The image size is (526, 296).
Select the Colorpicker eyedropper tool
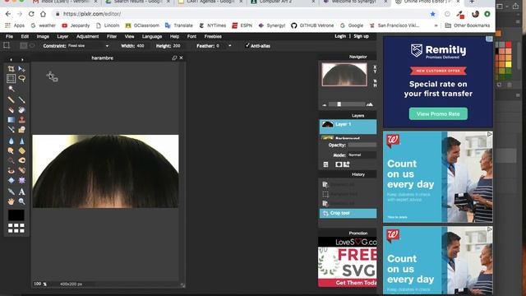[x=11, y=192]
